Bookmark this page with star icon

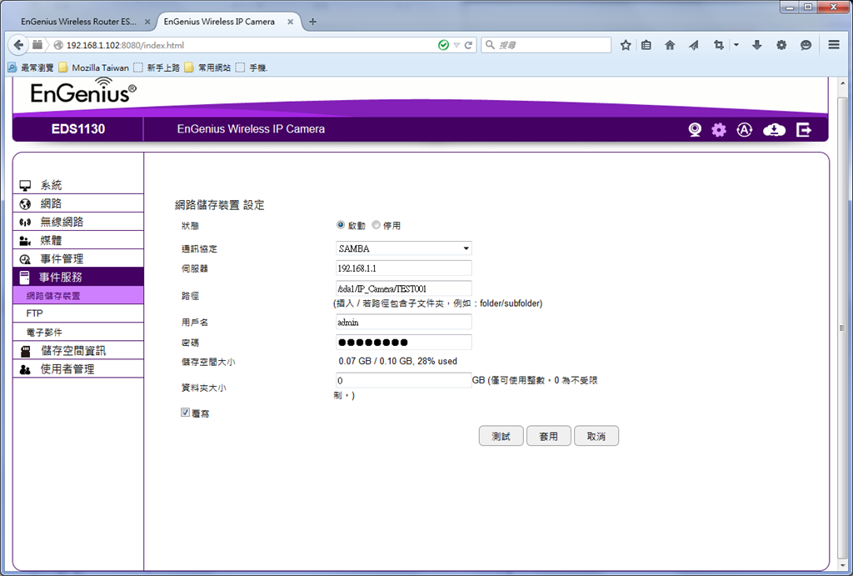[x=626, y=45]
